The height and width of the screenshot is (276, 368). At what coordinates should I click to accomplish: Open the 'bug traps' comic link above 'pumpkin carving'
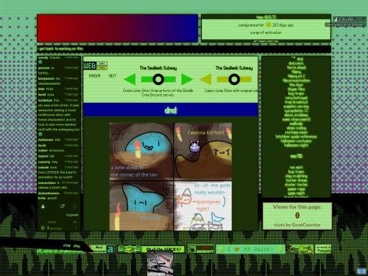[296, 93]
